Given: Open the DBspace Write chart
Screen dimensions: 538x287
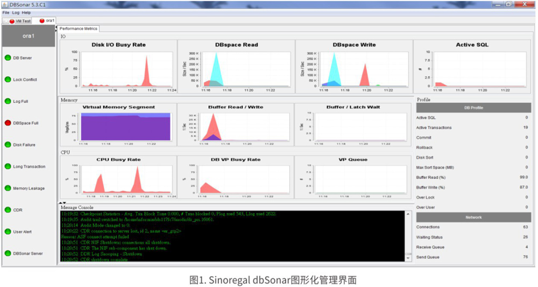Looking at the screenshot, I should [354, 67].
